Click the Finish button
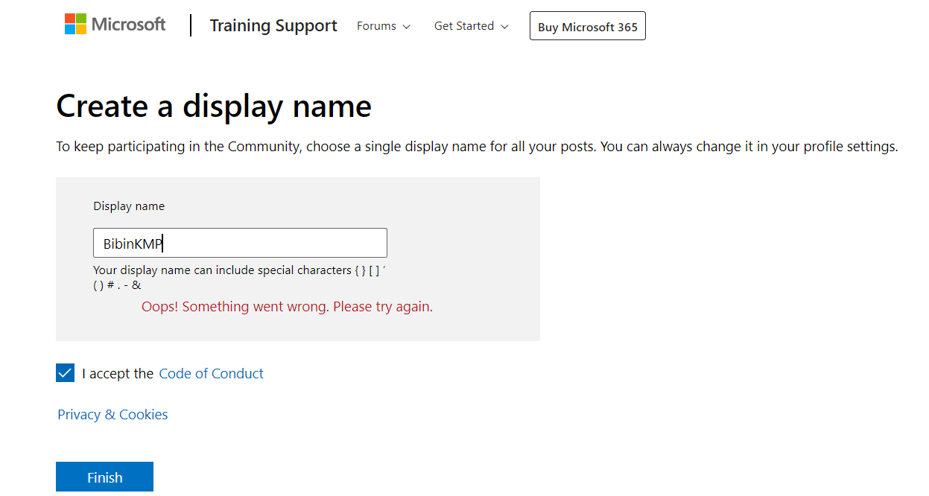 coord(104,477)
